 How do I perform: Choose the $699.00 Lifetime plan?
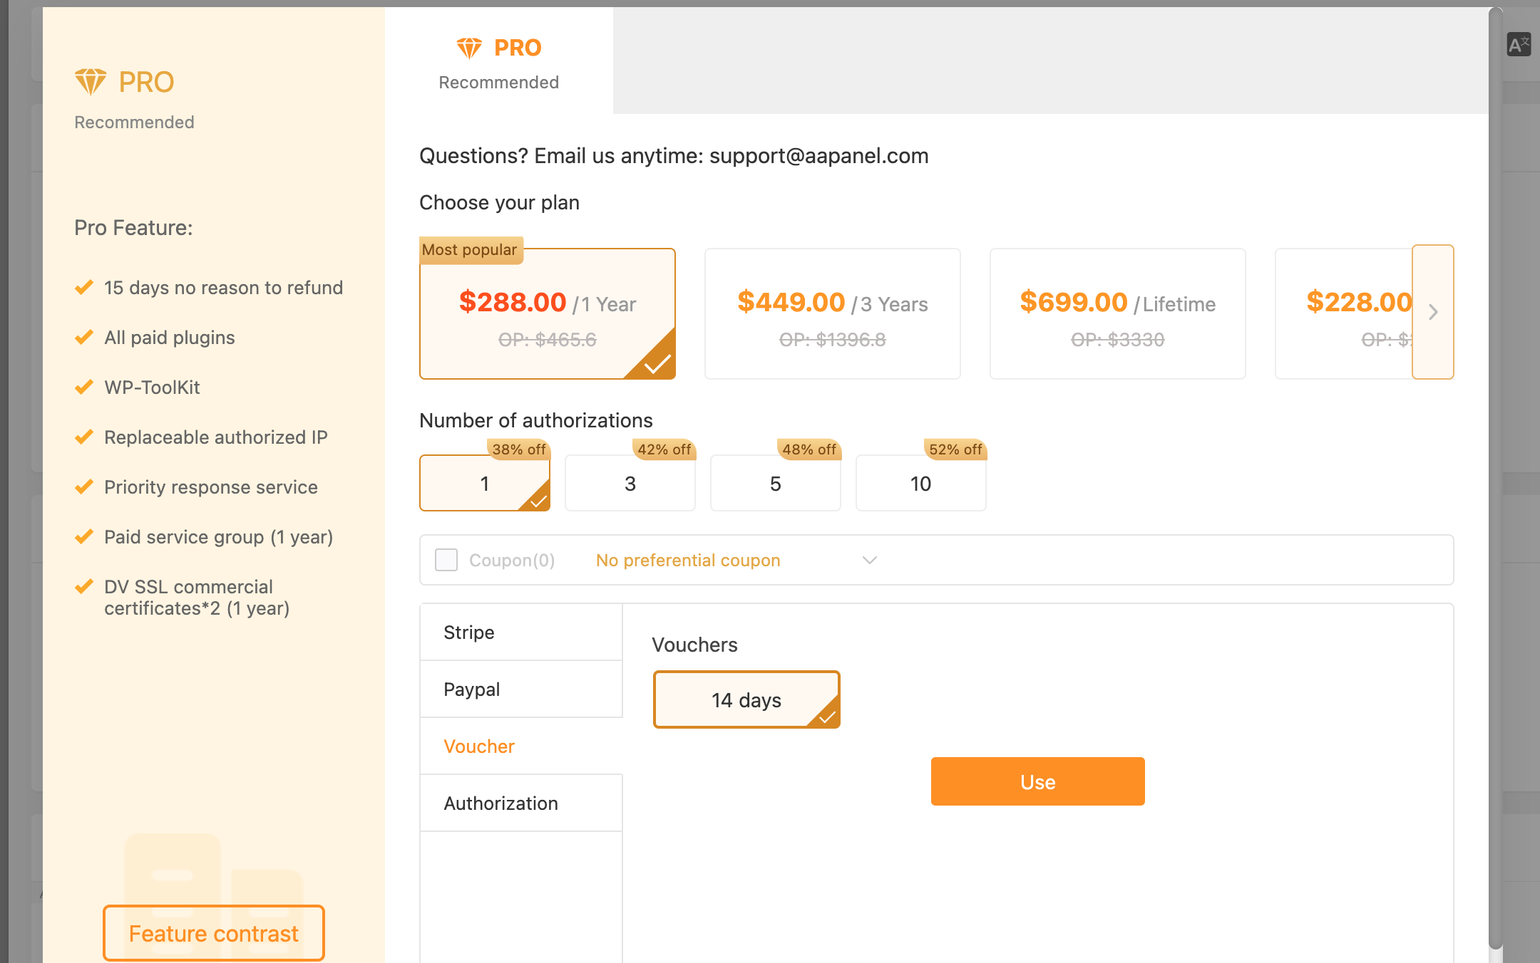[1117, 313]
